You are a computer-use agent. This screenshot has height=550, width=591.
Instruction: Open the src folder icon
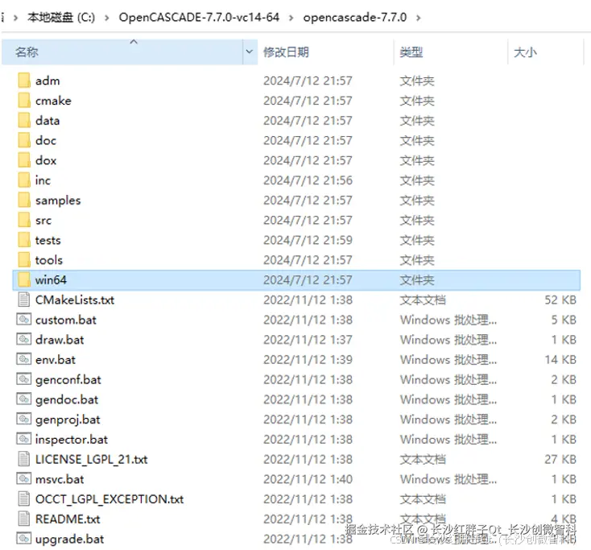[x=24, y=220]
